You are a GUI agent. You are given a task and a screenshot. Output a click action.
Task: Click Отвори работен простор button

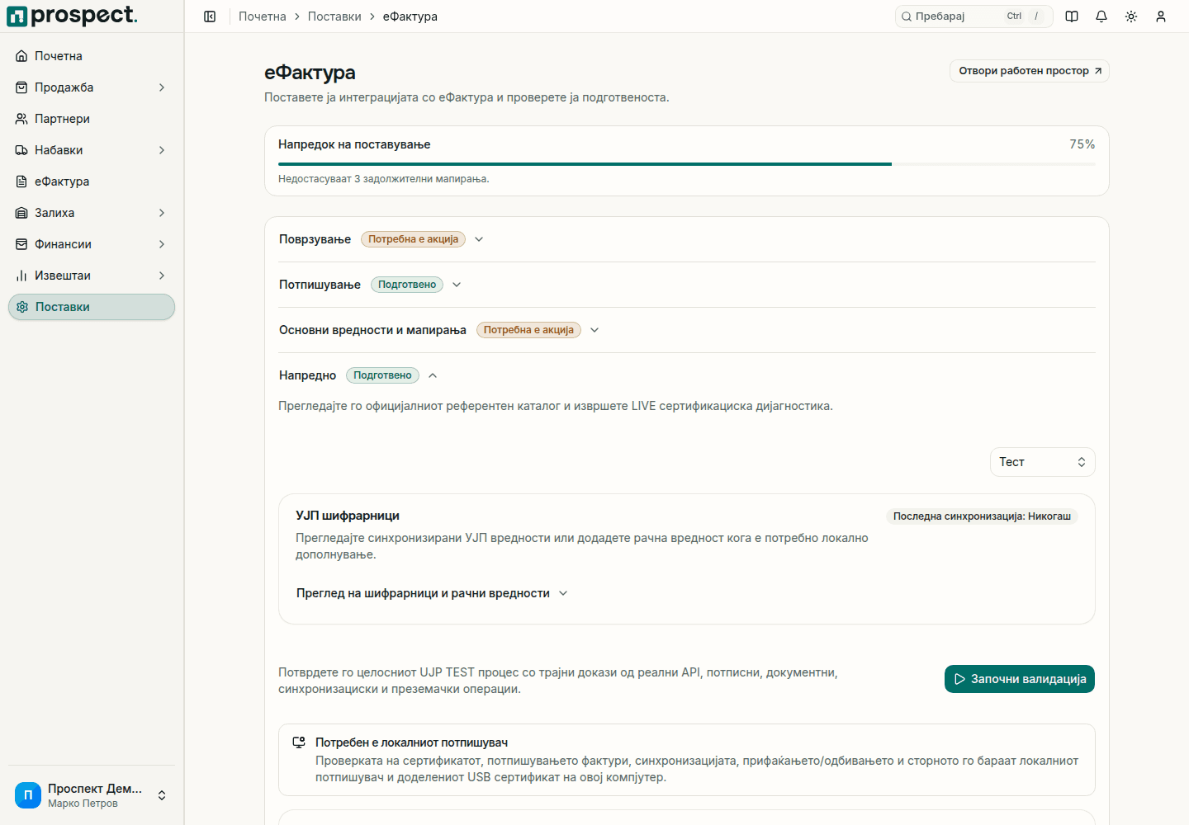point(1030,71)
